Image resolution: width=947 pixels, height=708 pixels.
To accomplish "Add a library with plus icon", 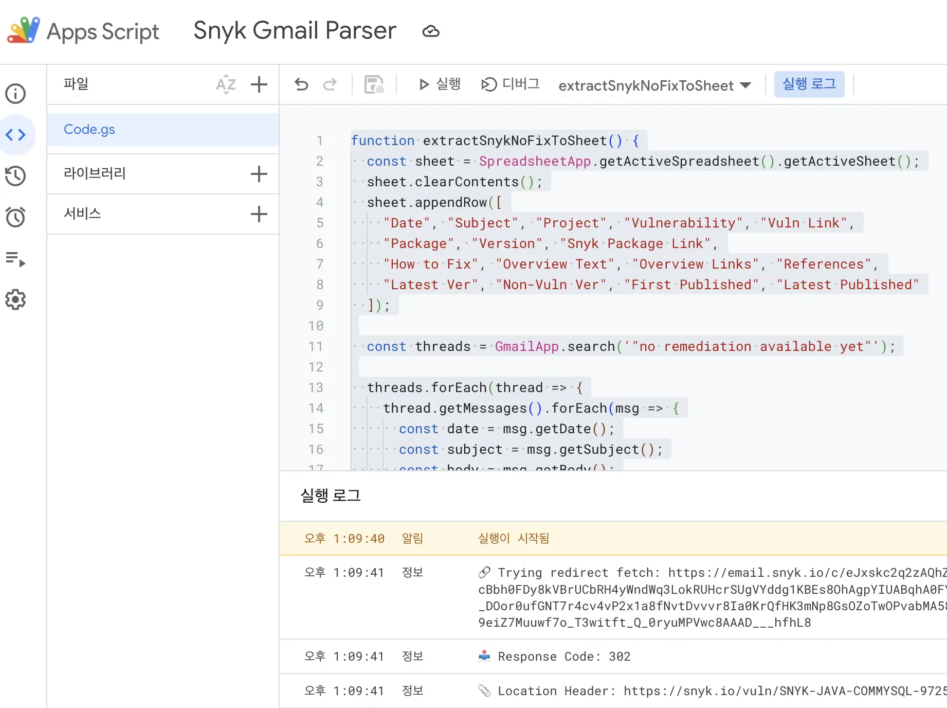I will (259, 174).
